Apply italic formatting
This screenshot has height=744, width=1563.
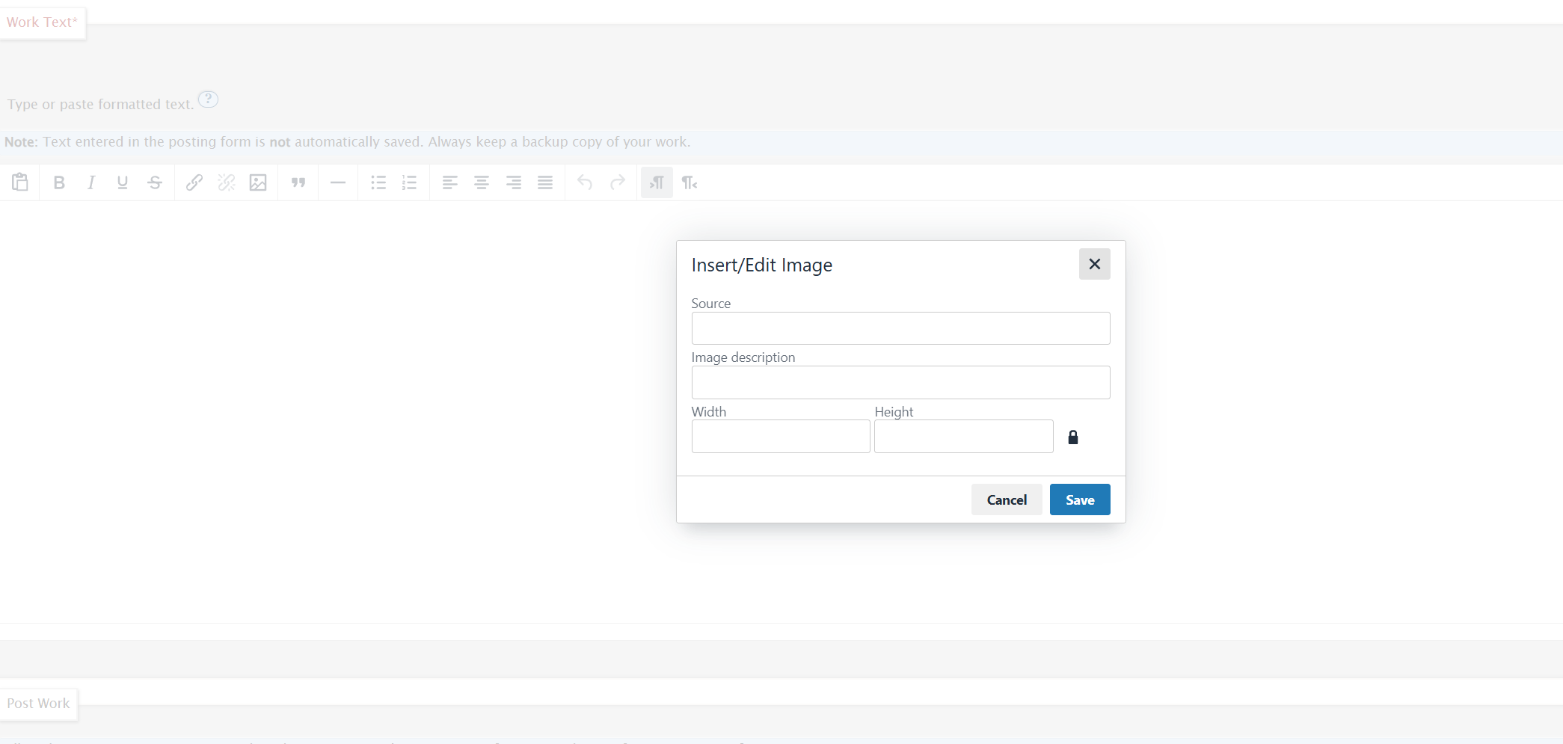(x=91, y=182)
